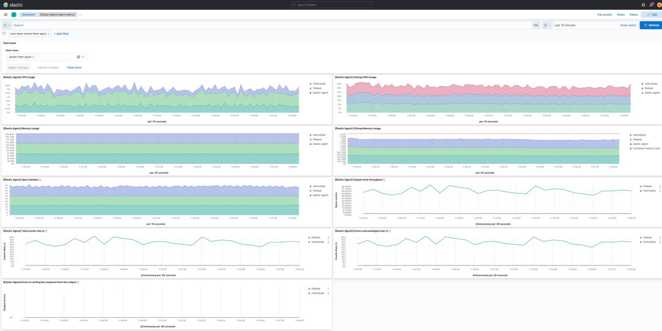Click the "Output Errors" axis label
Viewport: 662px width, 331px height.
coord(4,302)
